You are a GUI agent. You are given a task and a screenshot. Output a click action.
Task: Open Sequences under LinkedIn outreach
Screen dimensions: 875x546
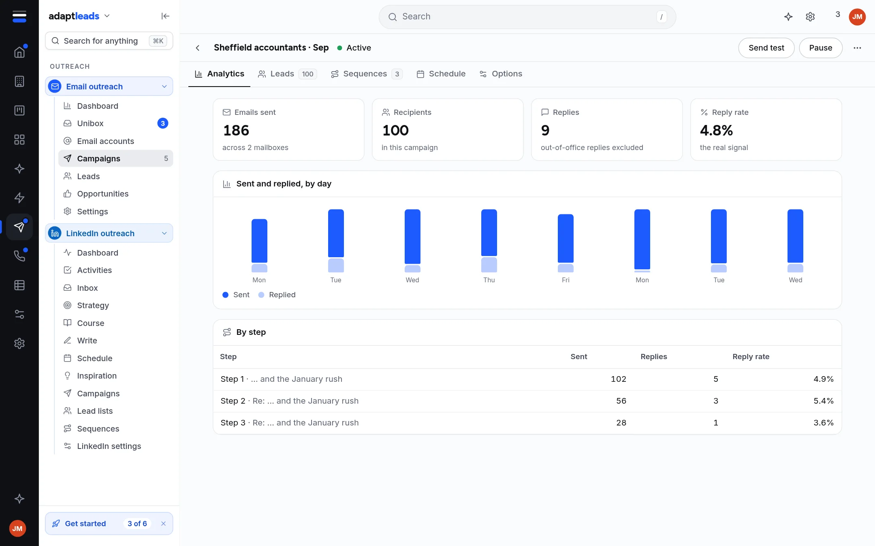click(115, 429)
